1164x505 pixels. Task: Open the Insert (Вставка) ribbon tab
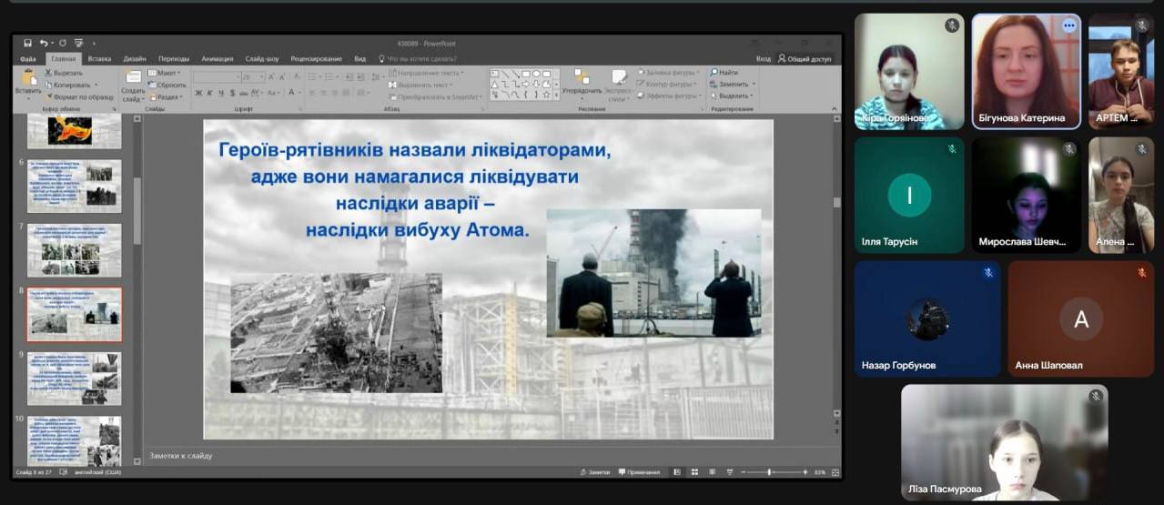pyautogui.click(x=99, y=58)
